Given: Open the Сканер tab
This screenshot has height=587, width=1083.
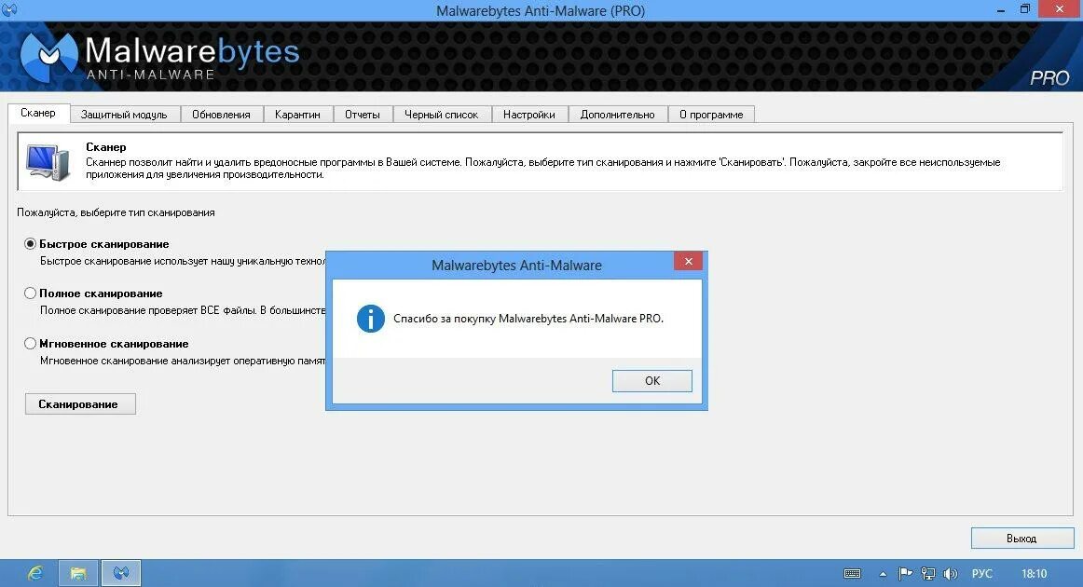Looking at the screenshot, I should click(39, 113).
